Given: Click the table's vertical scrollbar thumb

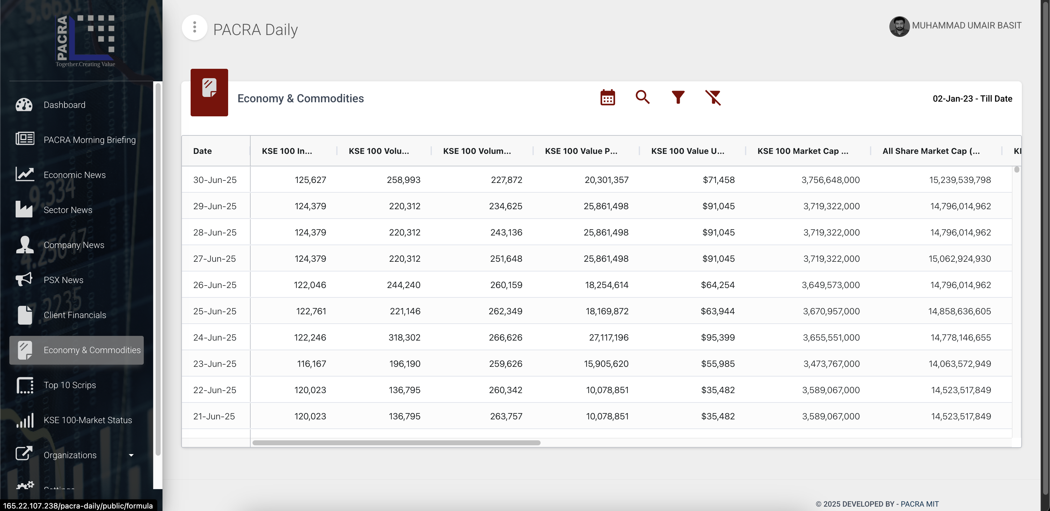Looking at the screenshot, I should coord(1017,169).
